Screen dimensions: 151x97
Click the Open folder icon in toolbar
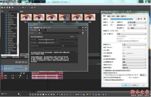tap(5, 7)
